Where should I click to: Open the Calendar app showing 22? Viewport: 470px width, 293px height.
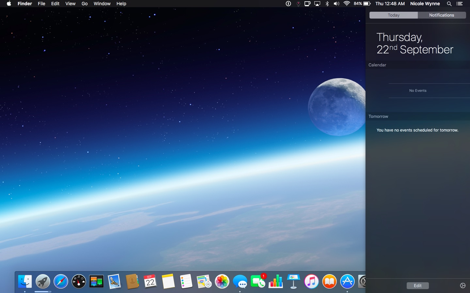pyautogui.click(x=150, y=282)
